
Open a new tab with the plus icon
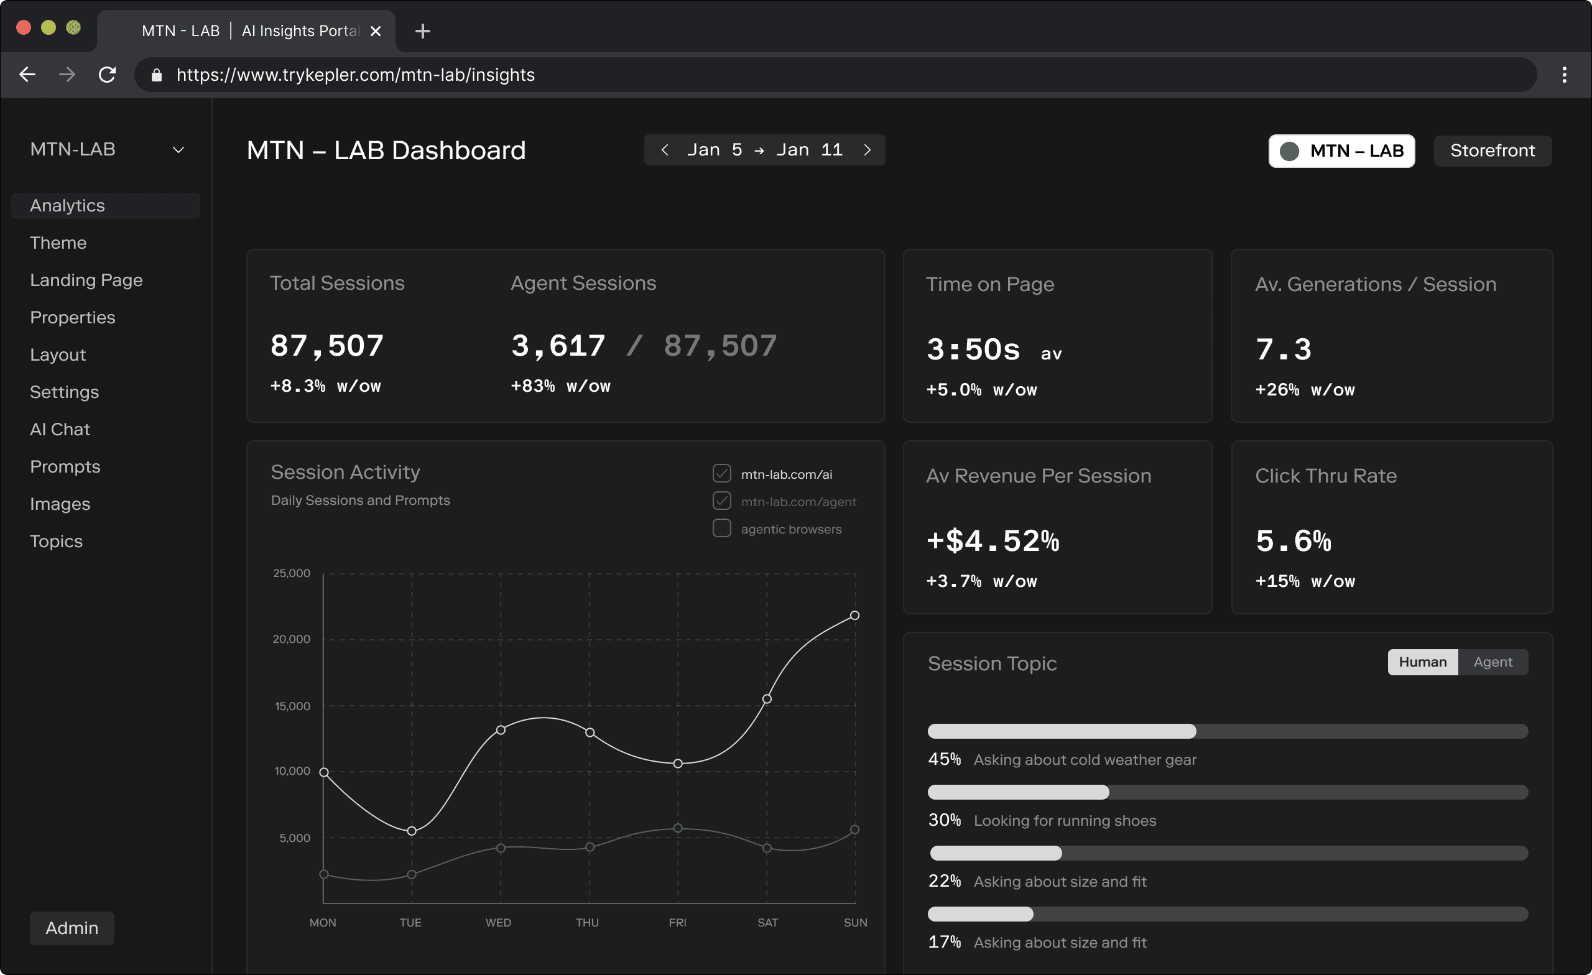(422, 31)
